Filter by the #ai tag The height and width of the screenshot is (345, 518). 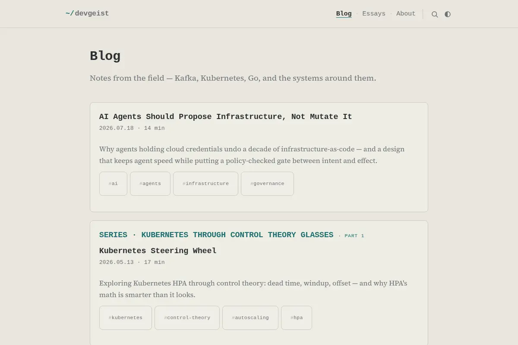[x=113, y=184]
